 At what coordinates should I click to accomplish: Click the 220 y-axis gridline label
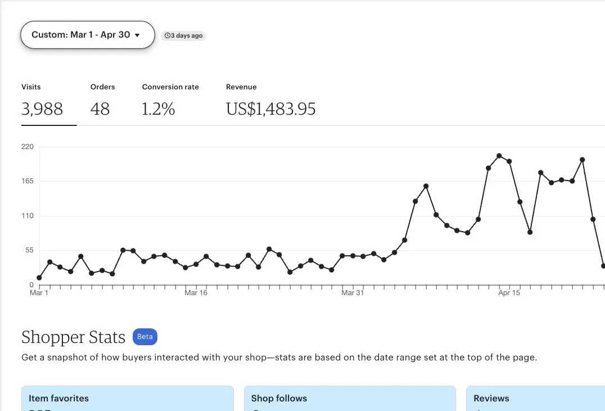coord(28,147)
